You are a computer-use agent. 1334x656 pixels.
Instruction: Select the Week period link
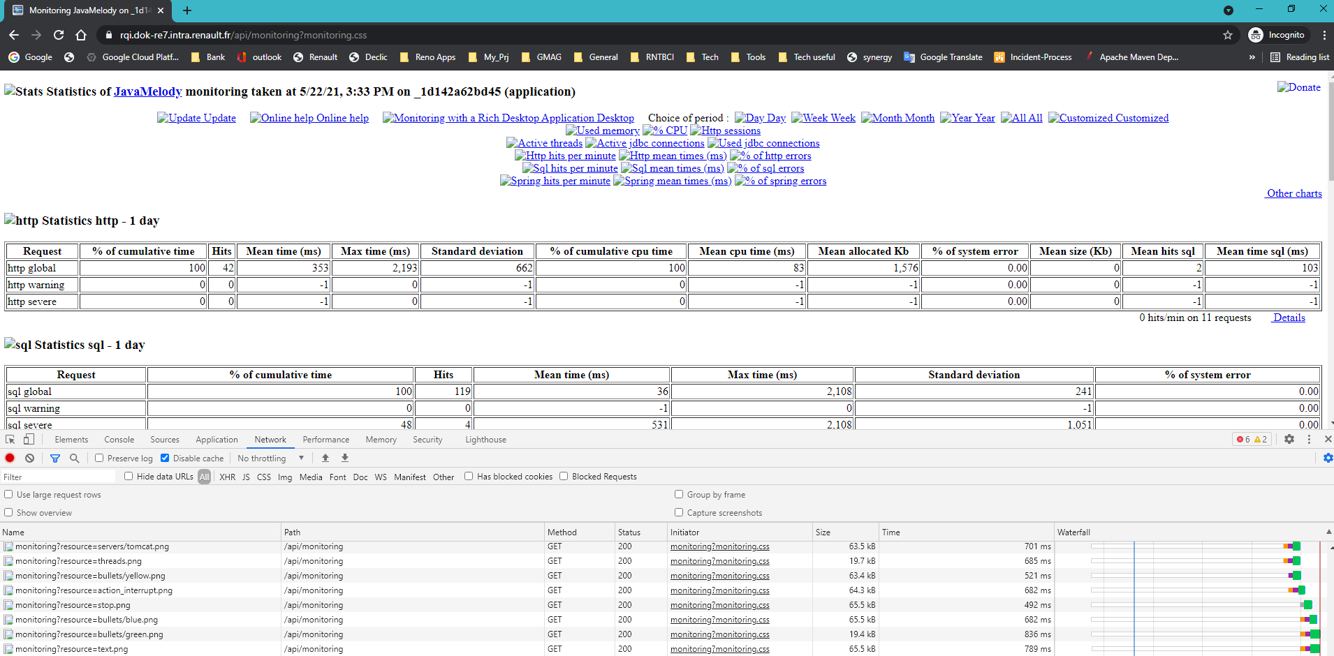click(823, 118)
